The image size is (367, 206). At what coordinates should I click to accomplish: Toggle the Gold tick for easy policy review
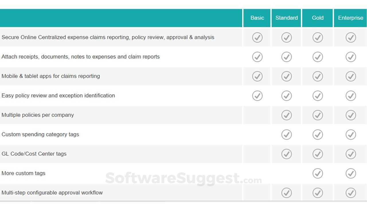tap(317, 96)
